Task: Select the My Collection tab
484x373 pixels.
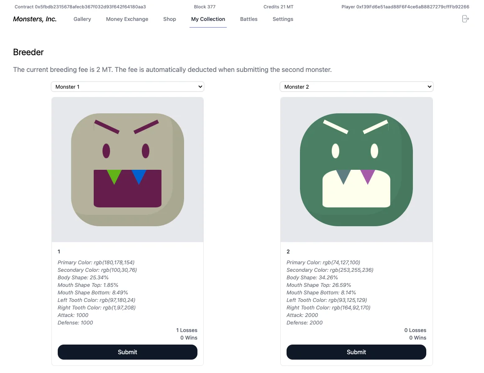Action: [x=208, y=19]
